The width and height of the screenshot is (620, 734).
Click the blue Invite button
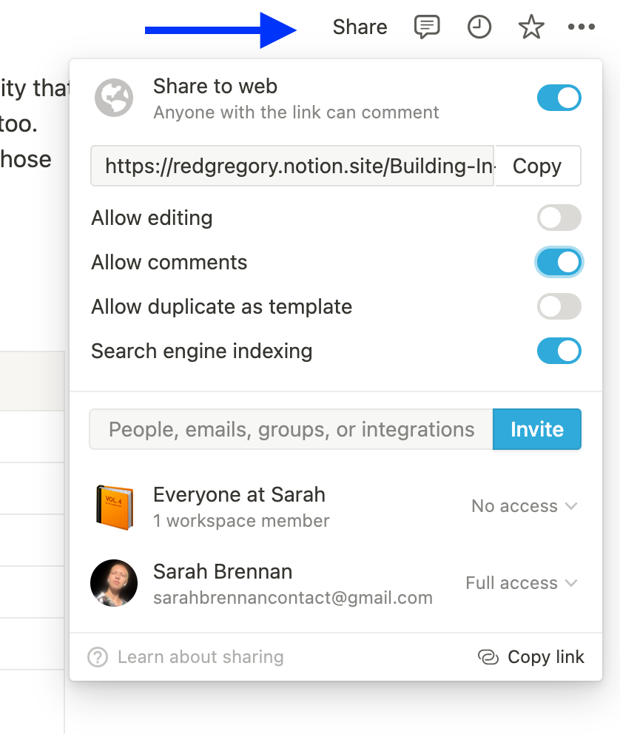point(536,429)
